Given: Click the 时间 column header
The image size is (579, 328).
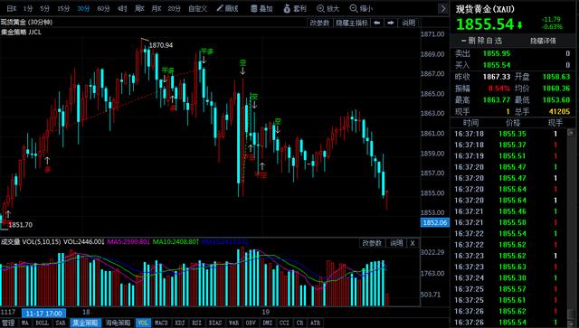Looking at the screenshot, I should click(x=470, y=123).
